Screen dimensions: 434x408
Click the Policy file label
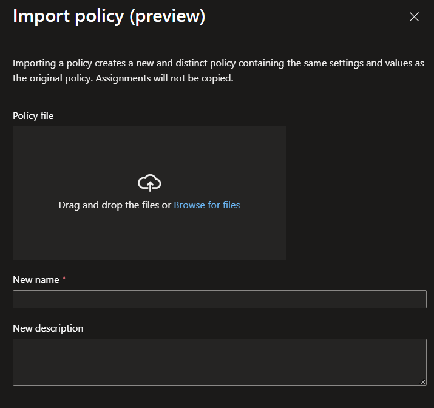point(33,115)
